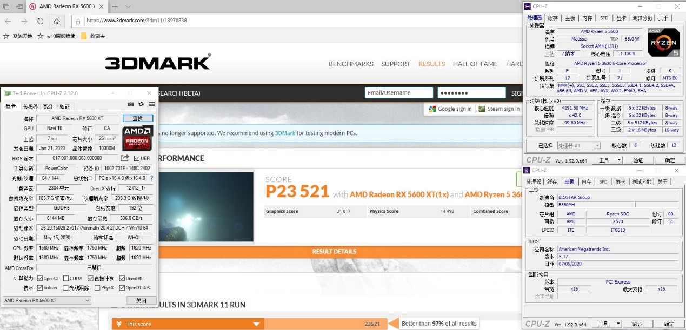The width and height of the screenshot is (686, 330).
Task: Open 测试分数 tab in lower CPU-Z window
Action: 642,181
